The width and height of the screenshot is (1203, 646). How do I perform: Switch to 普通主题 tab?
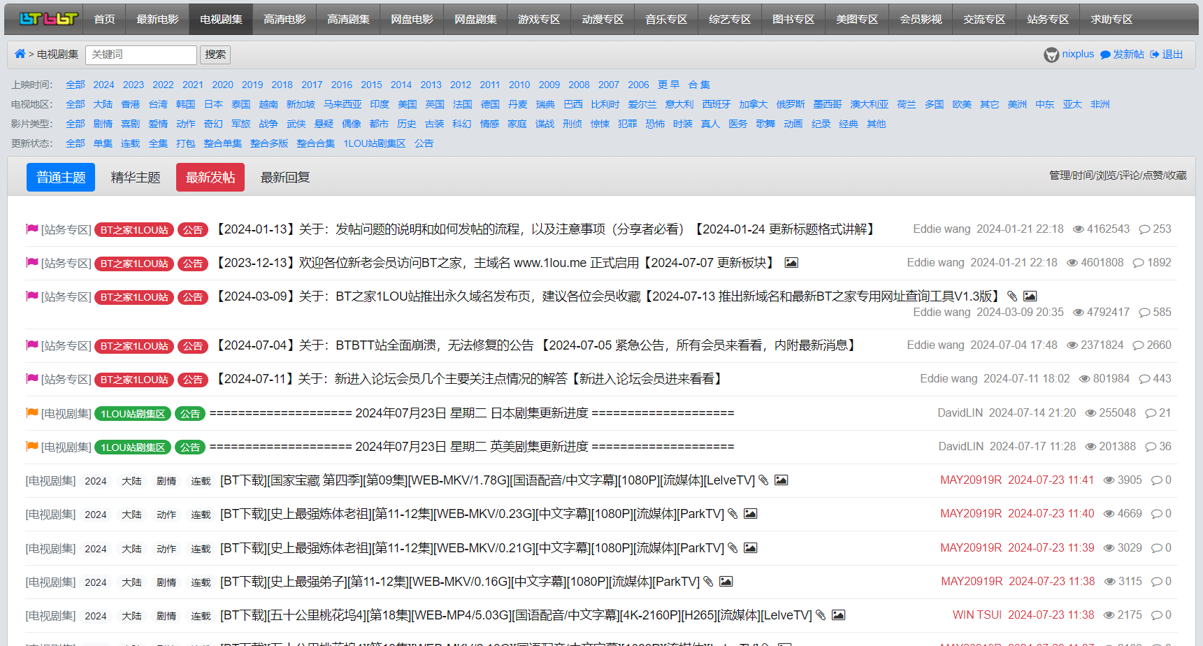(61, 177)
